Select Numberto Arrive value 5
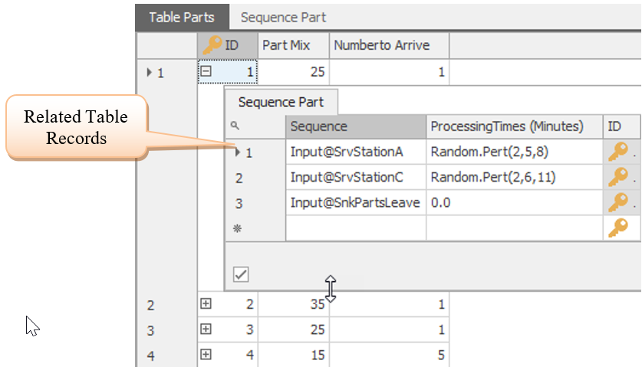 390,355
